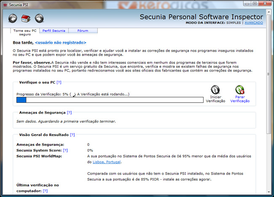The height and width of the screenshot is (197, 274).
Task: Open help [?] for Visão Geral do Resultado
Action: (73, 135)
